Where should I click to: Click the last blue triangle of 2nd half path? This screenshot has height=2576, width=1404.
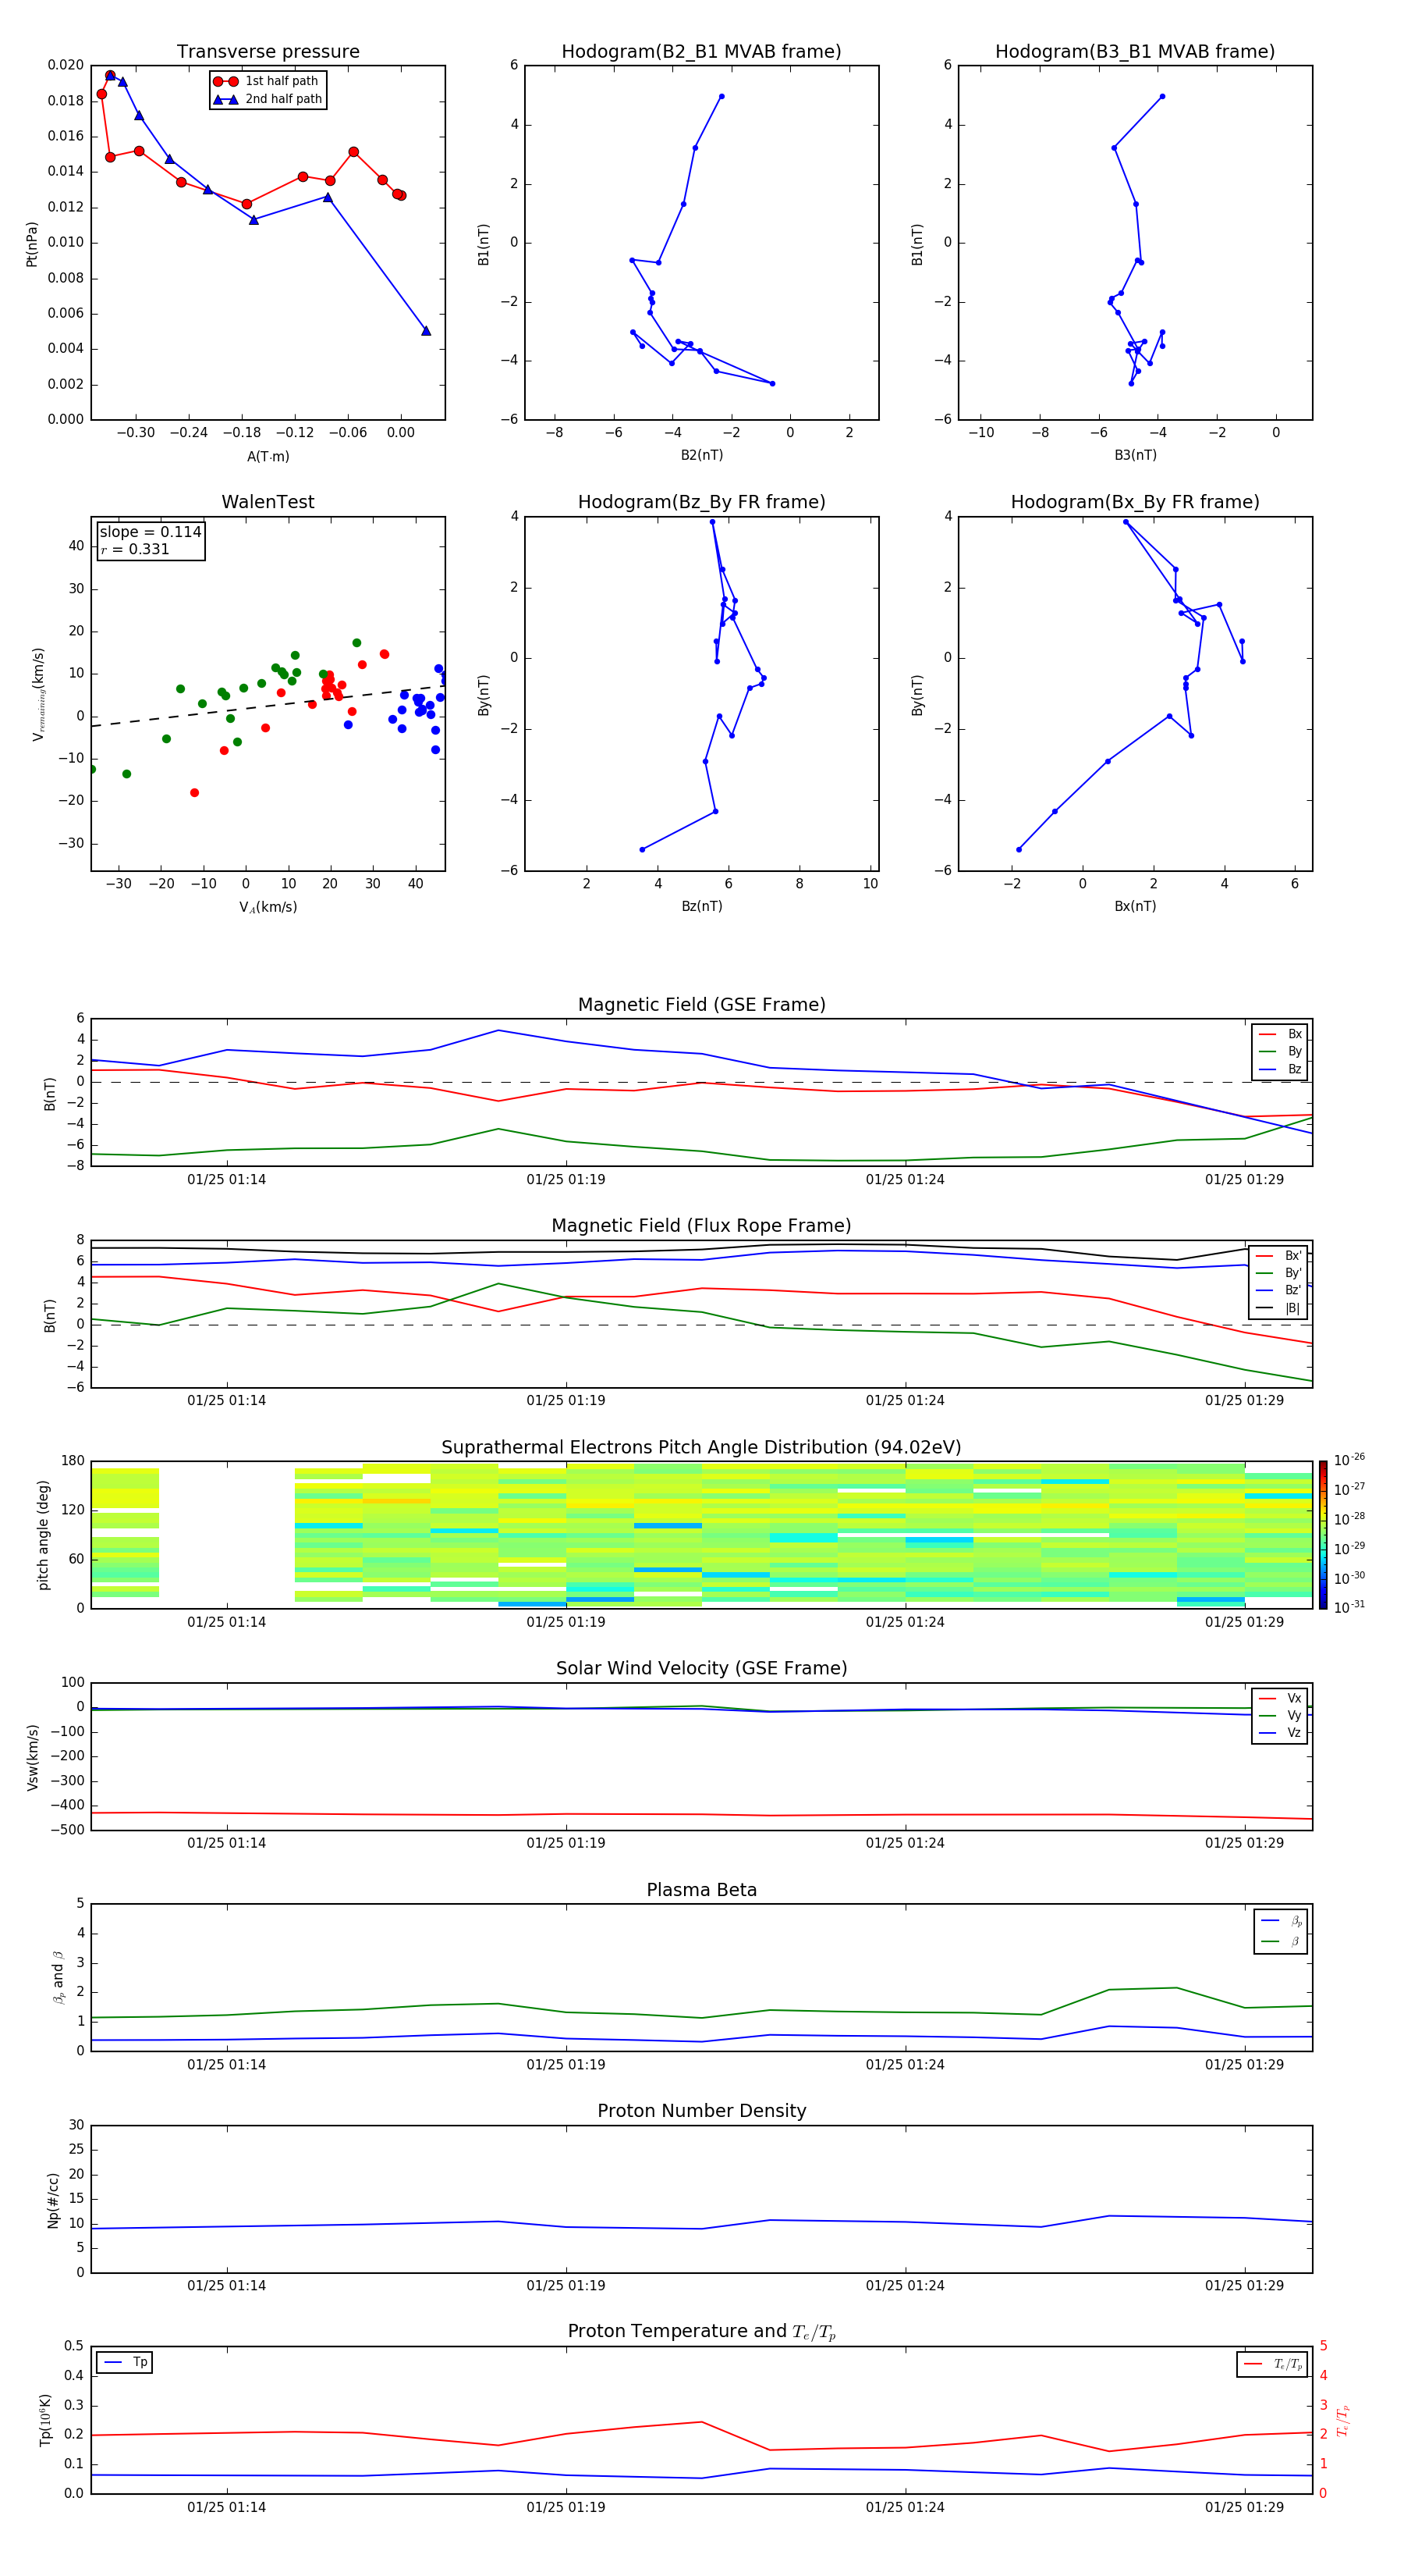click(x=426, y=331)
